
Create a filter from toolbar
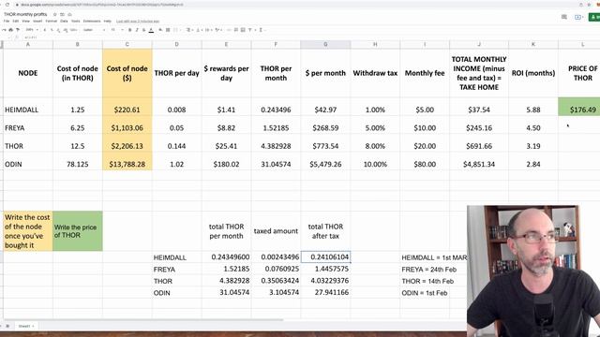[x=250, y=30]
